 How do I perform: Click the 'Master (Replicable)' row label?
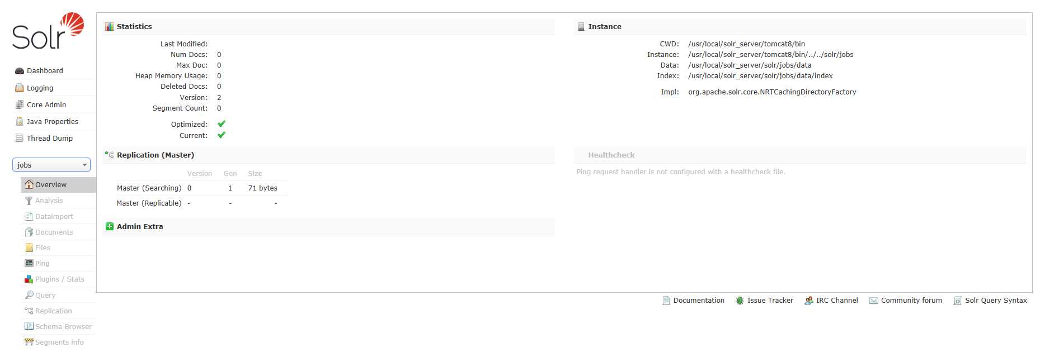click(149, 203)
